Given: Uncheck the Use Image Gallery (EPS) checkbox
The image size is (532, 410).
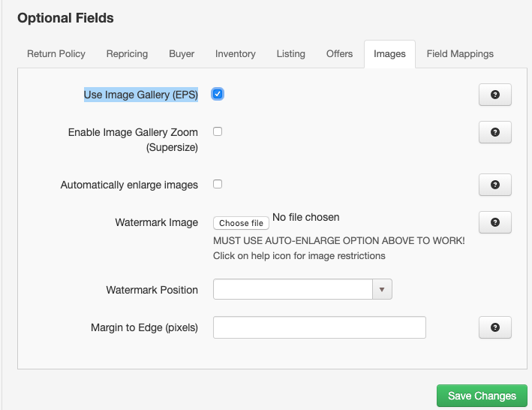Looking at the screenshot, I should tap(218, 94).
